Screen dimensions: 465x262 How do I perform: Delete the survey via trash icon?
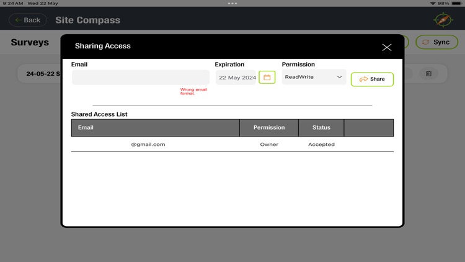pyautogui.click(x=428, y=73)
